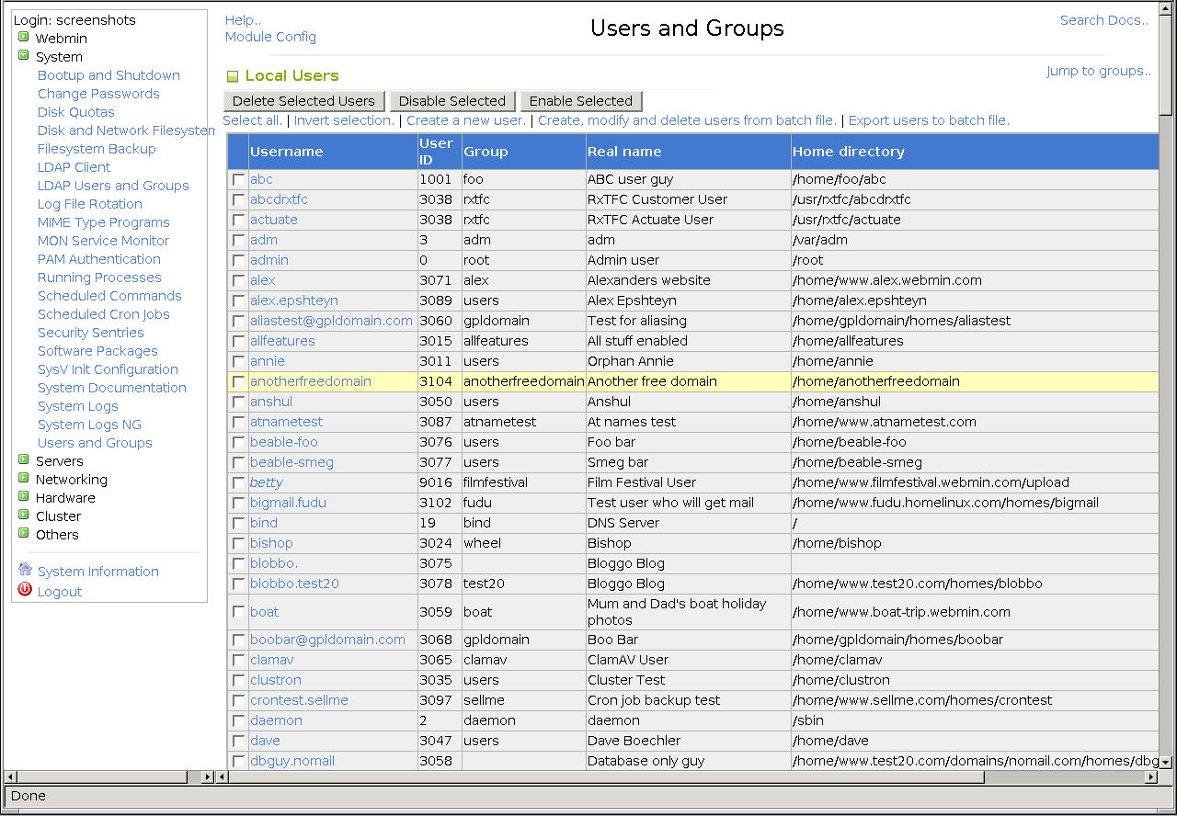Open Software Packages in sidebar
The width and height of the screenshot is (1177, 816).
point(97,351)
